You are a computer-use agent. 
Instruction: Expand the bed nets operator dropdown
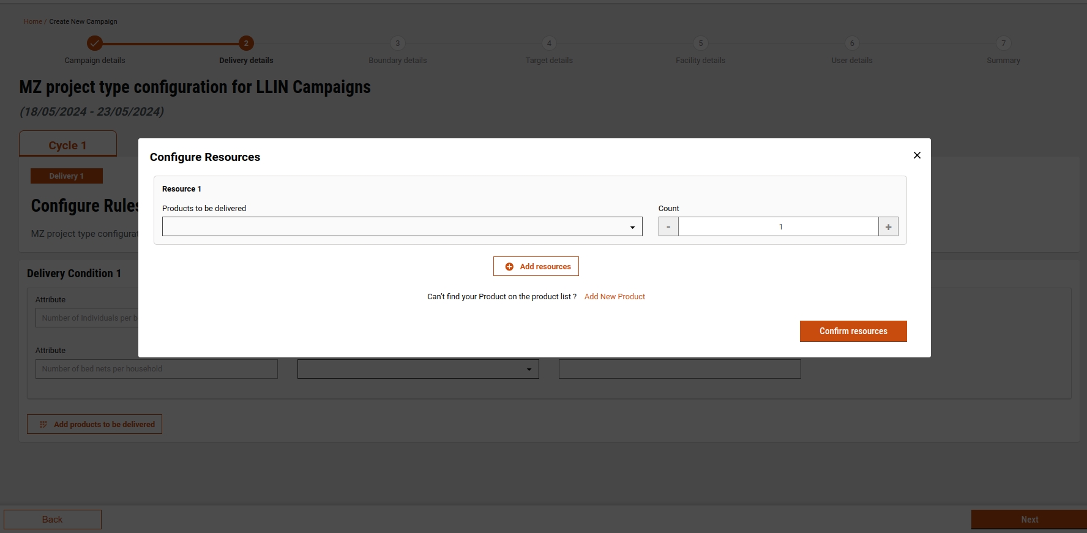click(418, 369)
